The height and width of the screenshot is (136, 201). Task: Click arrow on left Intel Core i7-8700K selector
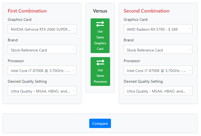point(74,70)
